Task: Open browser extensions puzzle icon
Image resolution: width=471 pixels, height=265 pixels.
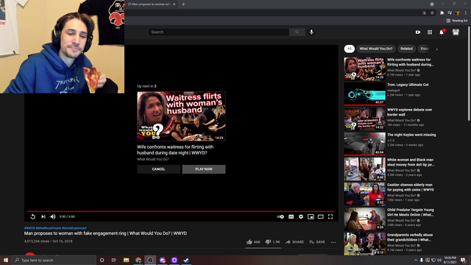Action: 442,13
